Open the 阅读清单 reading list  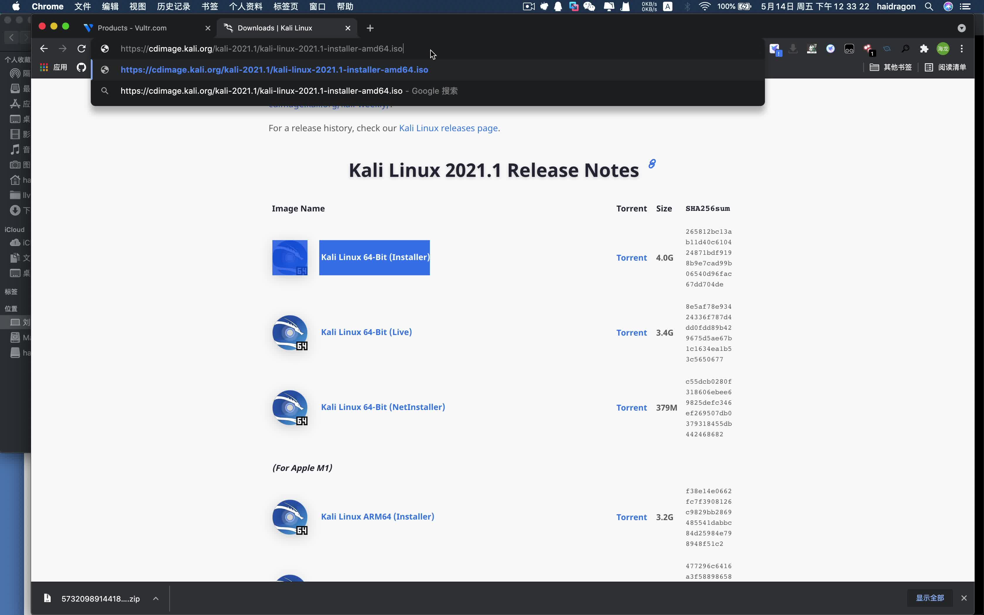tap(945, 67)
